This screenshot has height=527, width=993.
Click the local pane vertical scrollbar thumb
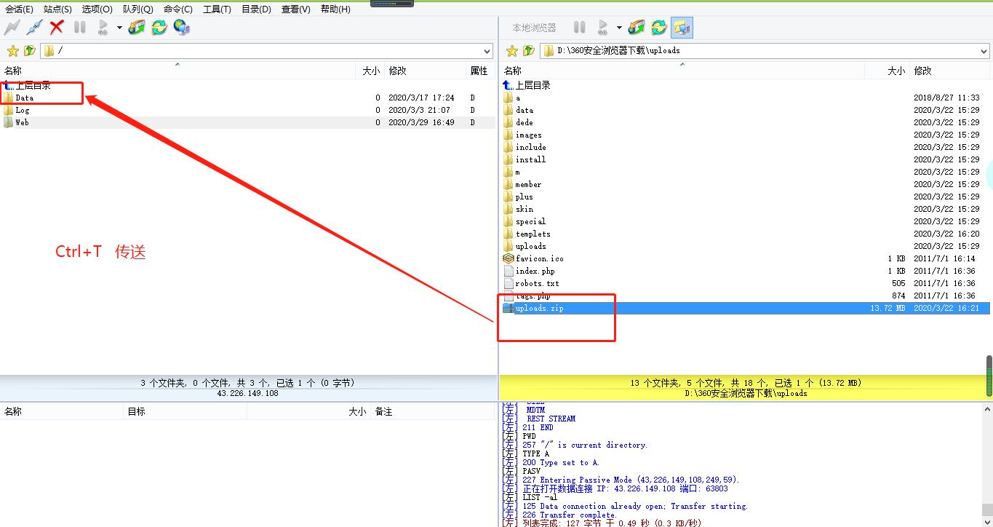[989, 376]
